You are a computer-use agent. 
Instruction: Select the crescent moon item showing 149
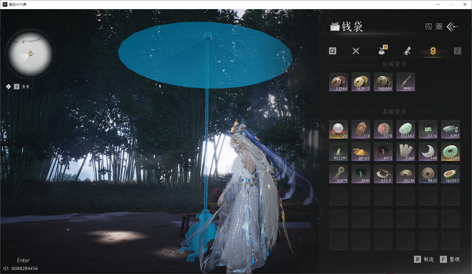428,152
